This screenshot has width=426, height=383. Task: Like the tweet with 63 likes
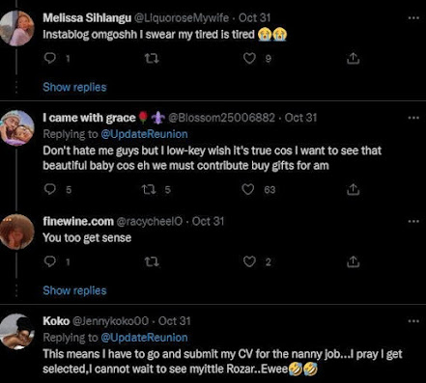pos(248,189)
